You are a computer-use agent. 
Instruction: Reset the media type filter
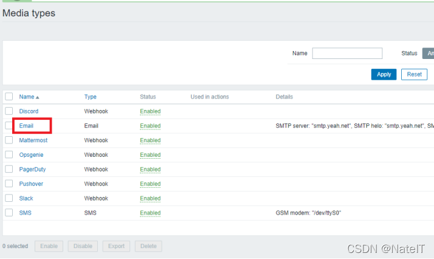pos(414,74)
